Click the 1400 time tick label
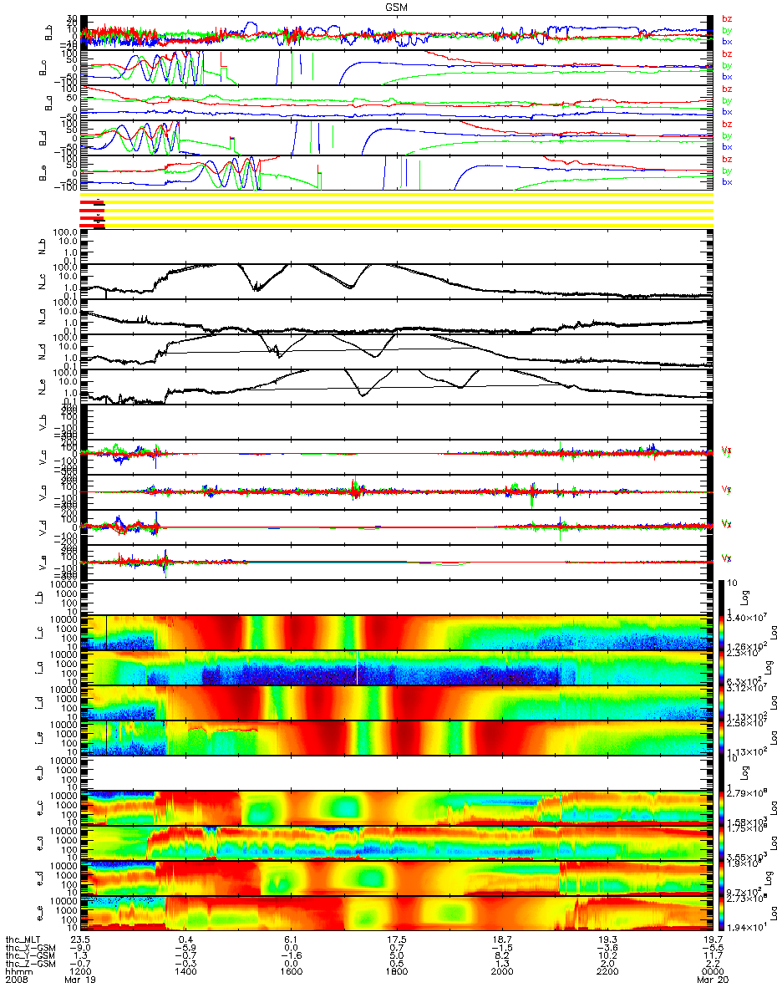Viewport: 777px width, 1003px height. (185, 973)
